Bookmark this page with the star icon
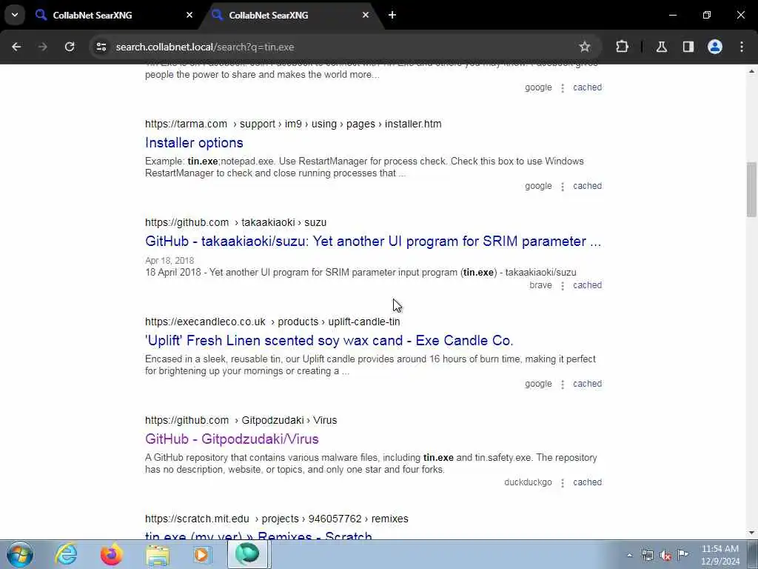Image resolution: width=758 pixels, height=569 pixels. [x=585, y=47]
